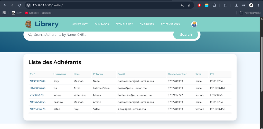Open the yellow PRO extension icon

pos(207,5)
